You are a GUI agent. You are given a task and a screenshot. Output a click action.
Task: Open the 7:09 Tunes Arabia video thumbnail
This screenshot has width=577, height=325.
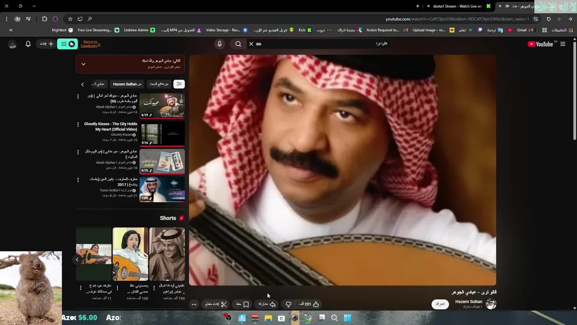tap(162, 189)
